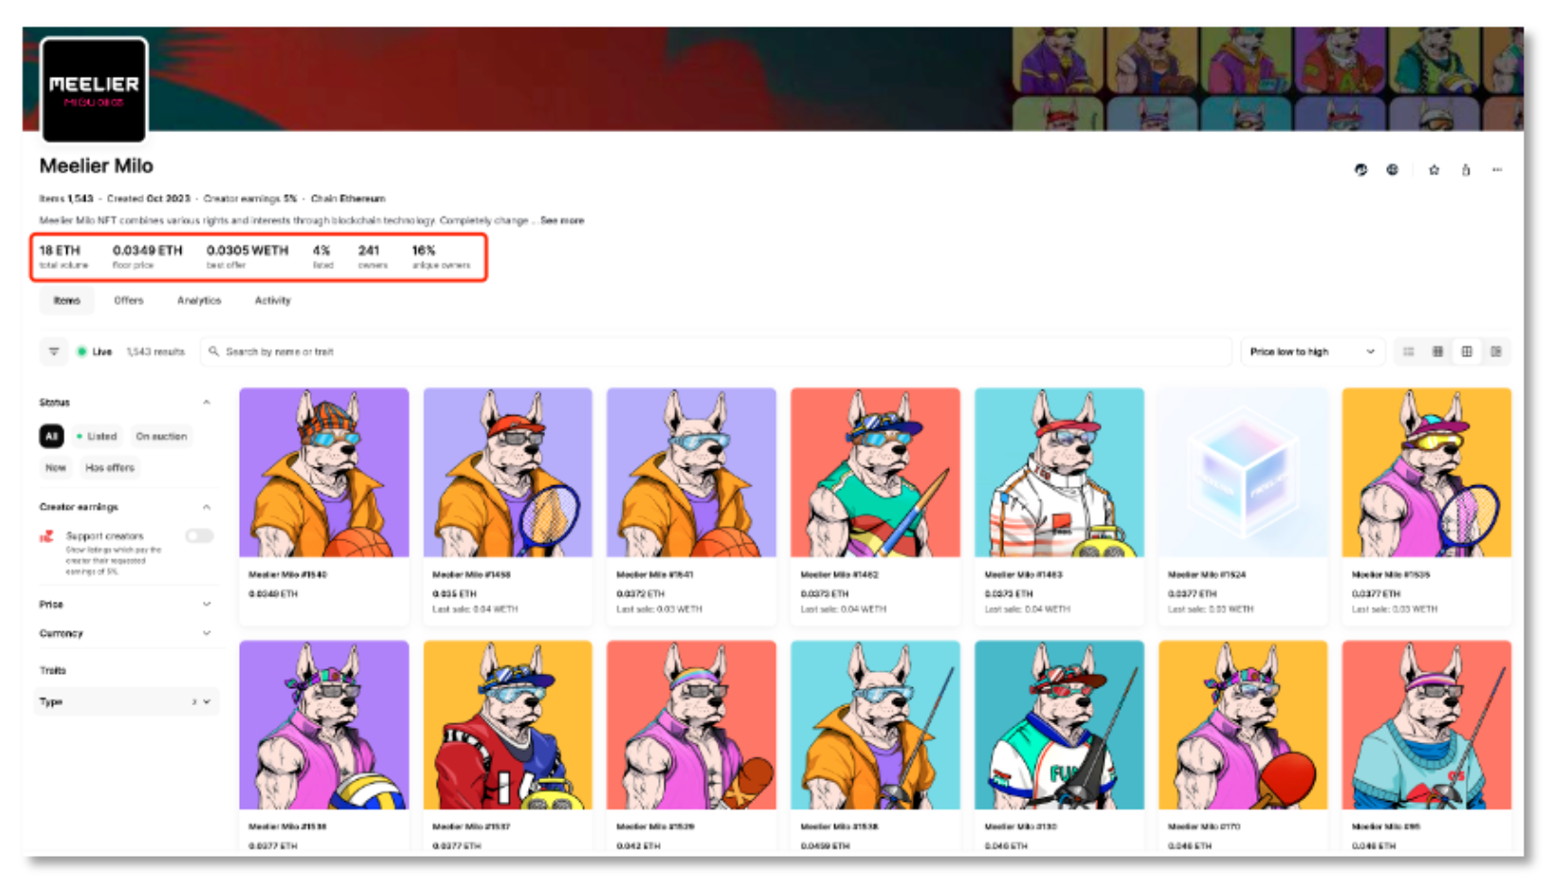Toggle the Support creators switch
Screen dimensions: 1568x891
[x=199, y=536]
